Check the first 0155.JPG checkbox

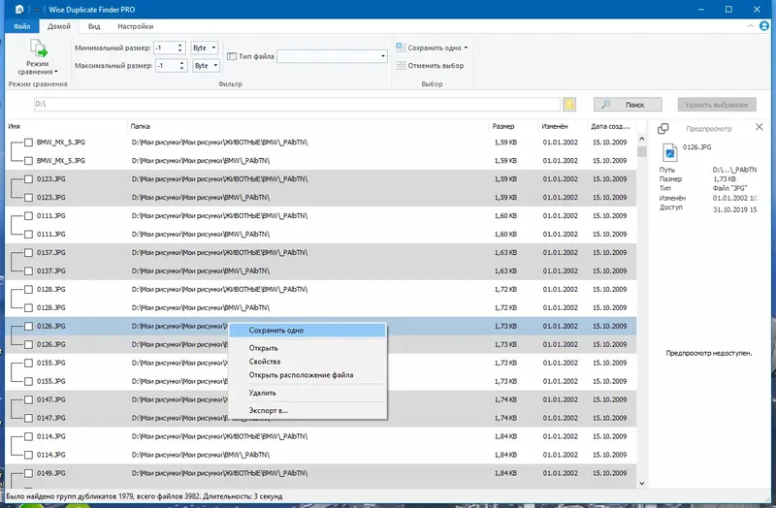29,364
